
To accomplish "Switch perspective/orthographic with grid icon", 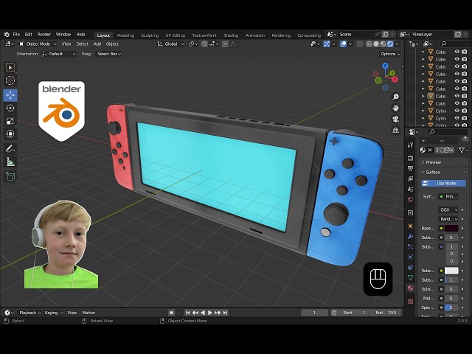I will click(x=395, y=131).
